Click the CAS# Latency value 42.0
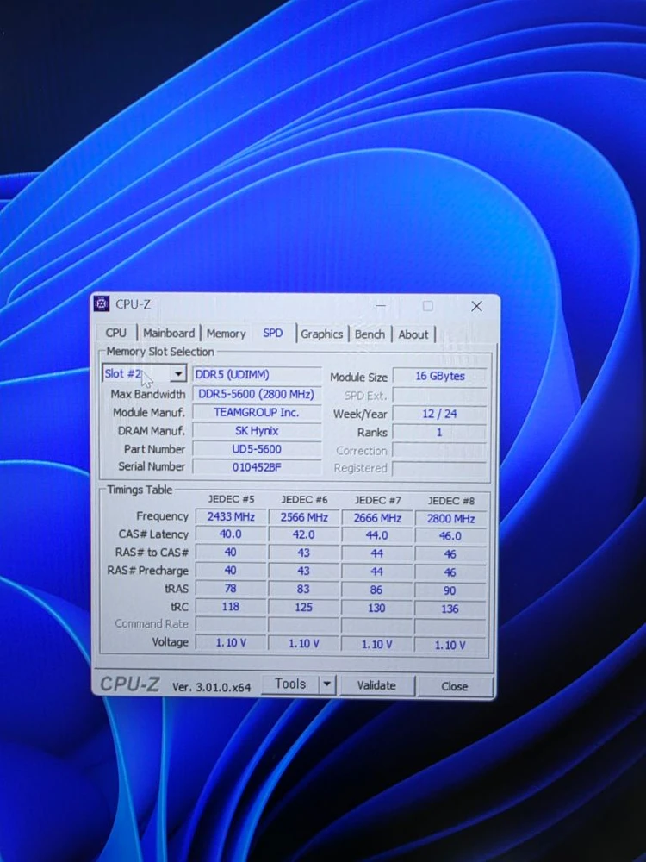The height and width of the screenshot is (862, 646). point(304,535)
